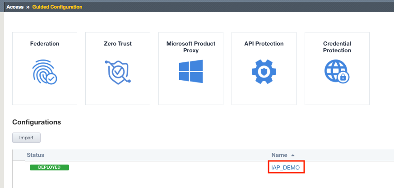Click the Federation fingerprint icon
394x188 pixels.
[45, 72]
